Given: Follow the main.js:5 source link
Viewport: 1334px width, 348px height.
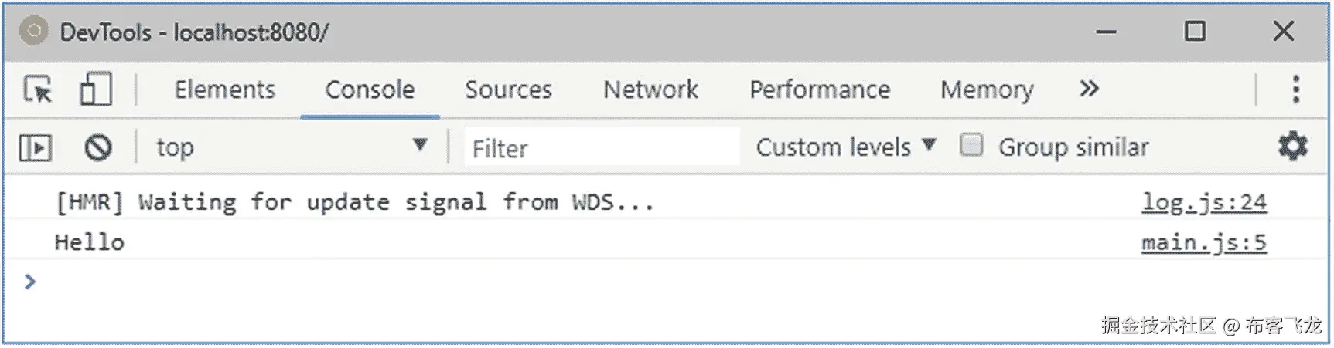Looking at the screenshot, I should coord(1204,242).
